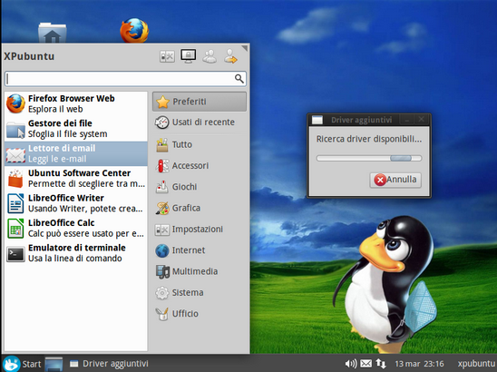Viewport: 497px width, 372px height.
Task: Click the lock screen monitor icon
Action: (189, 56)
